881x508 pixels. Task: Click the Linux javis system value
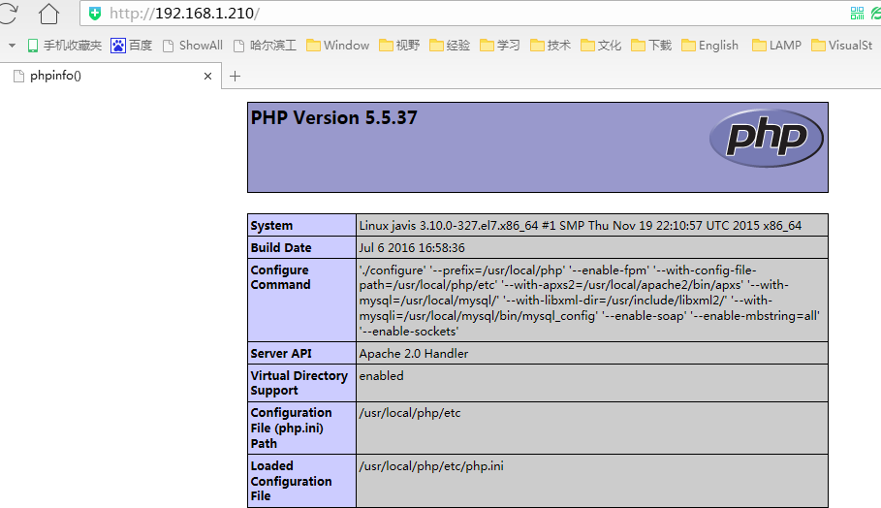pos(581,225)
